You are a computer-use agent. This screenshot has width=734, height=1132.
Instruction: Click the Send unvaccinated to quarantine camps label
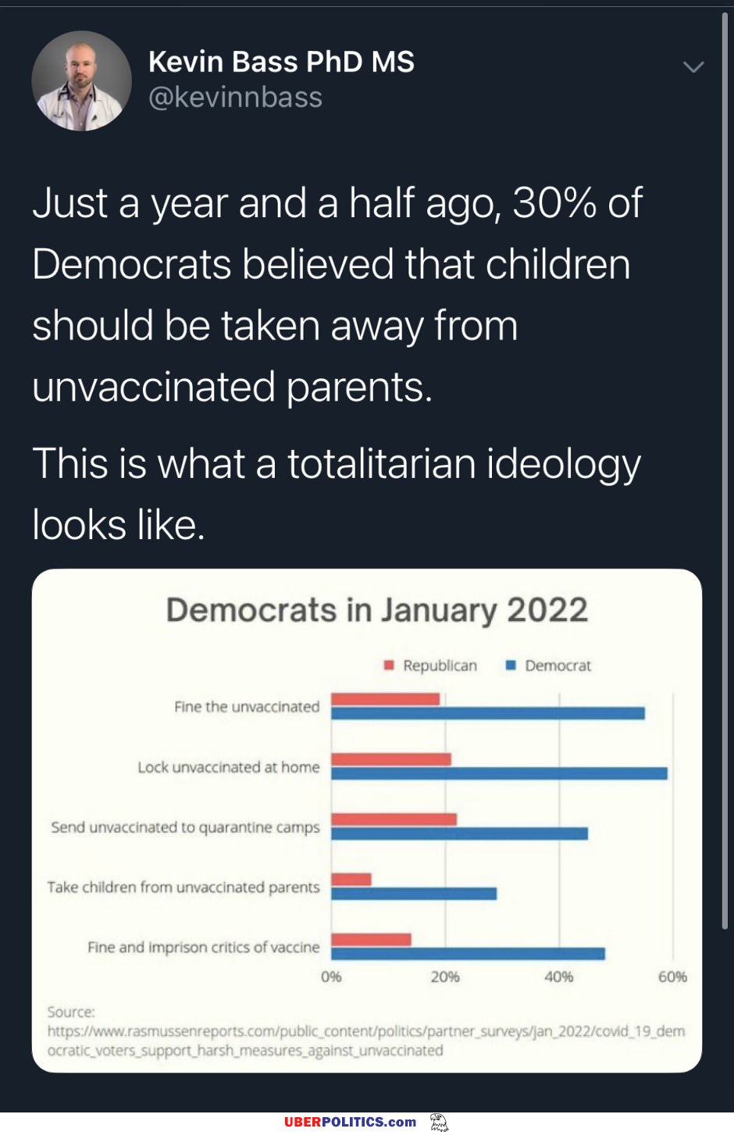tap(185, 827)
